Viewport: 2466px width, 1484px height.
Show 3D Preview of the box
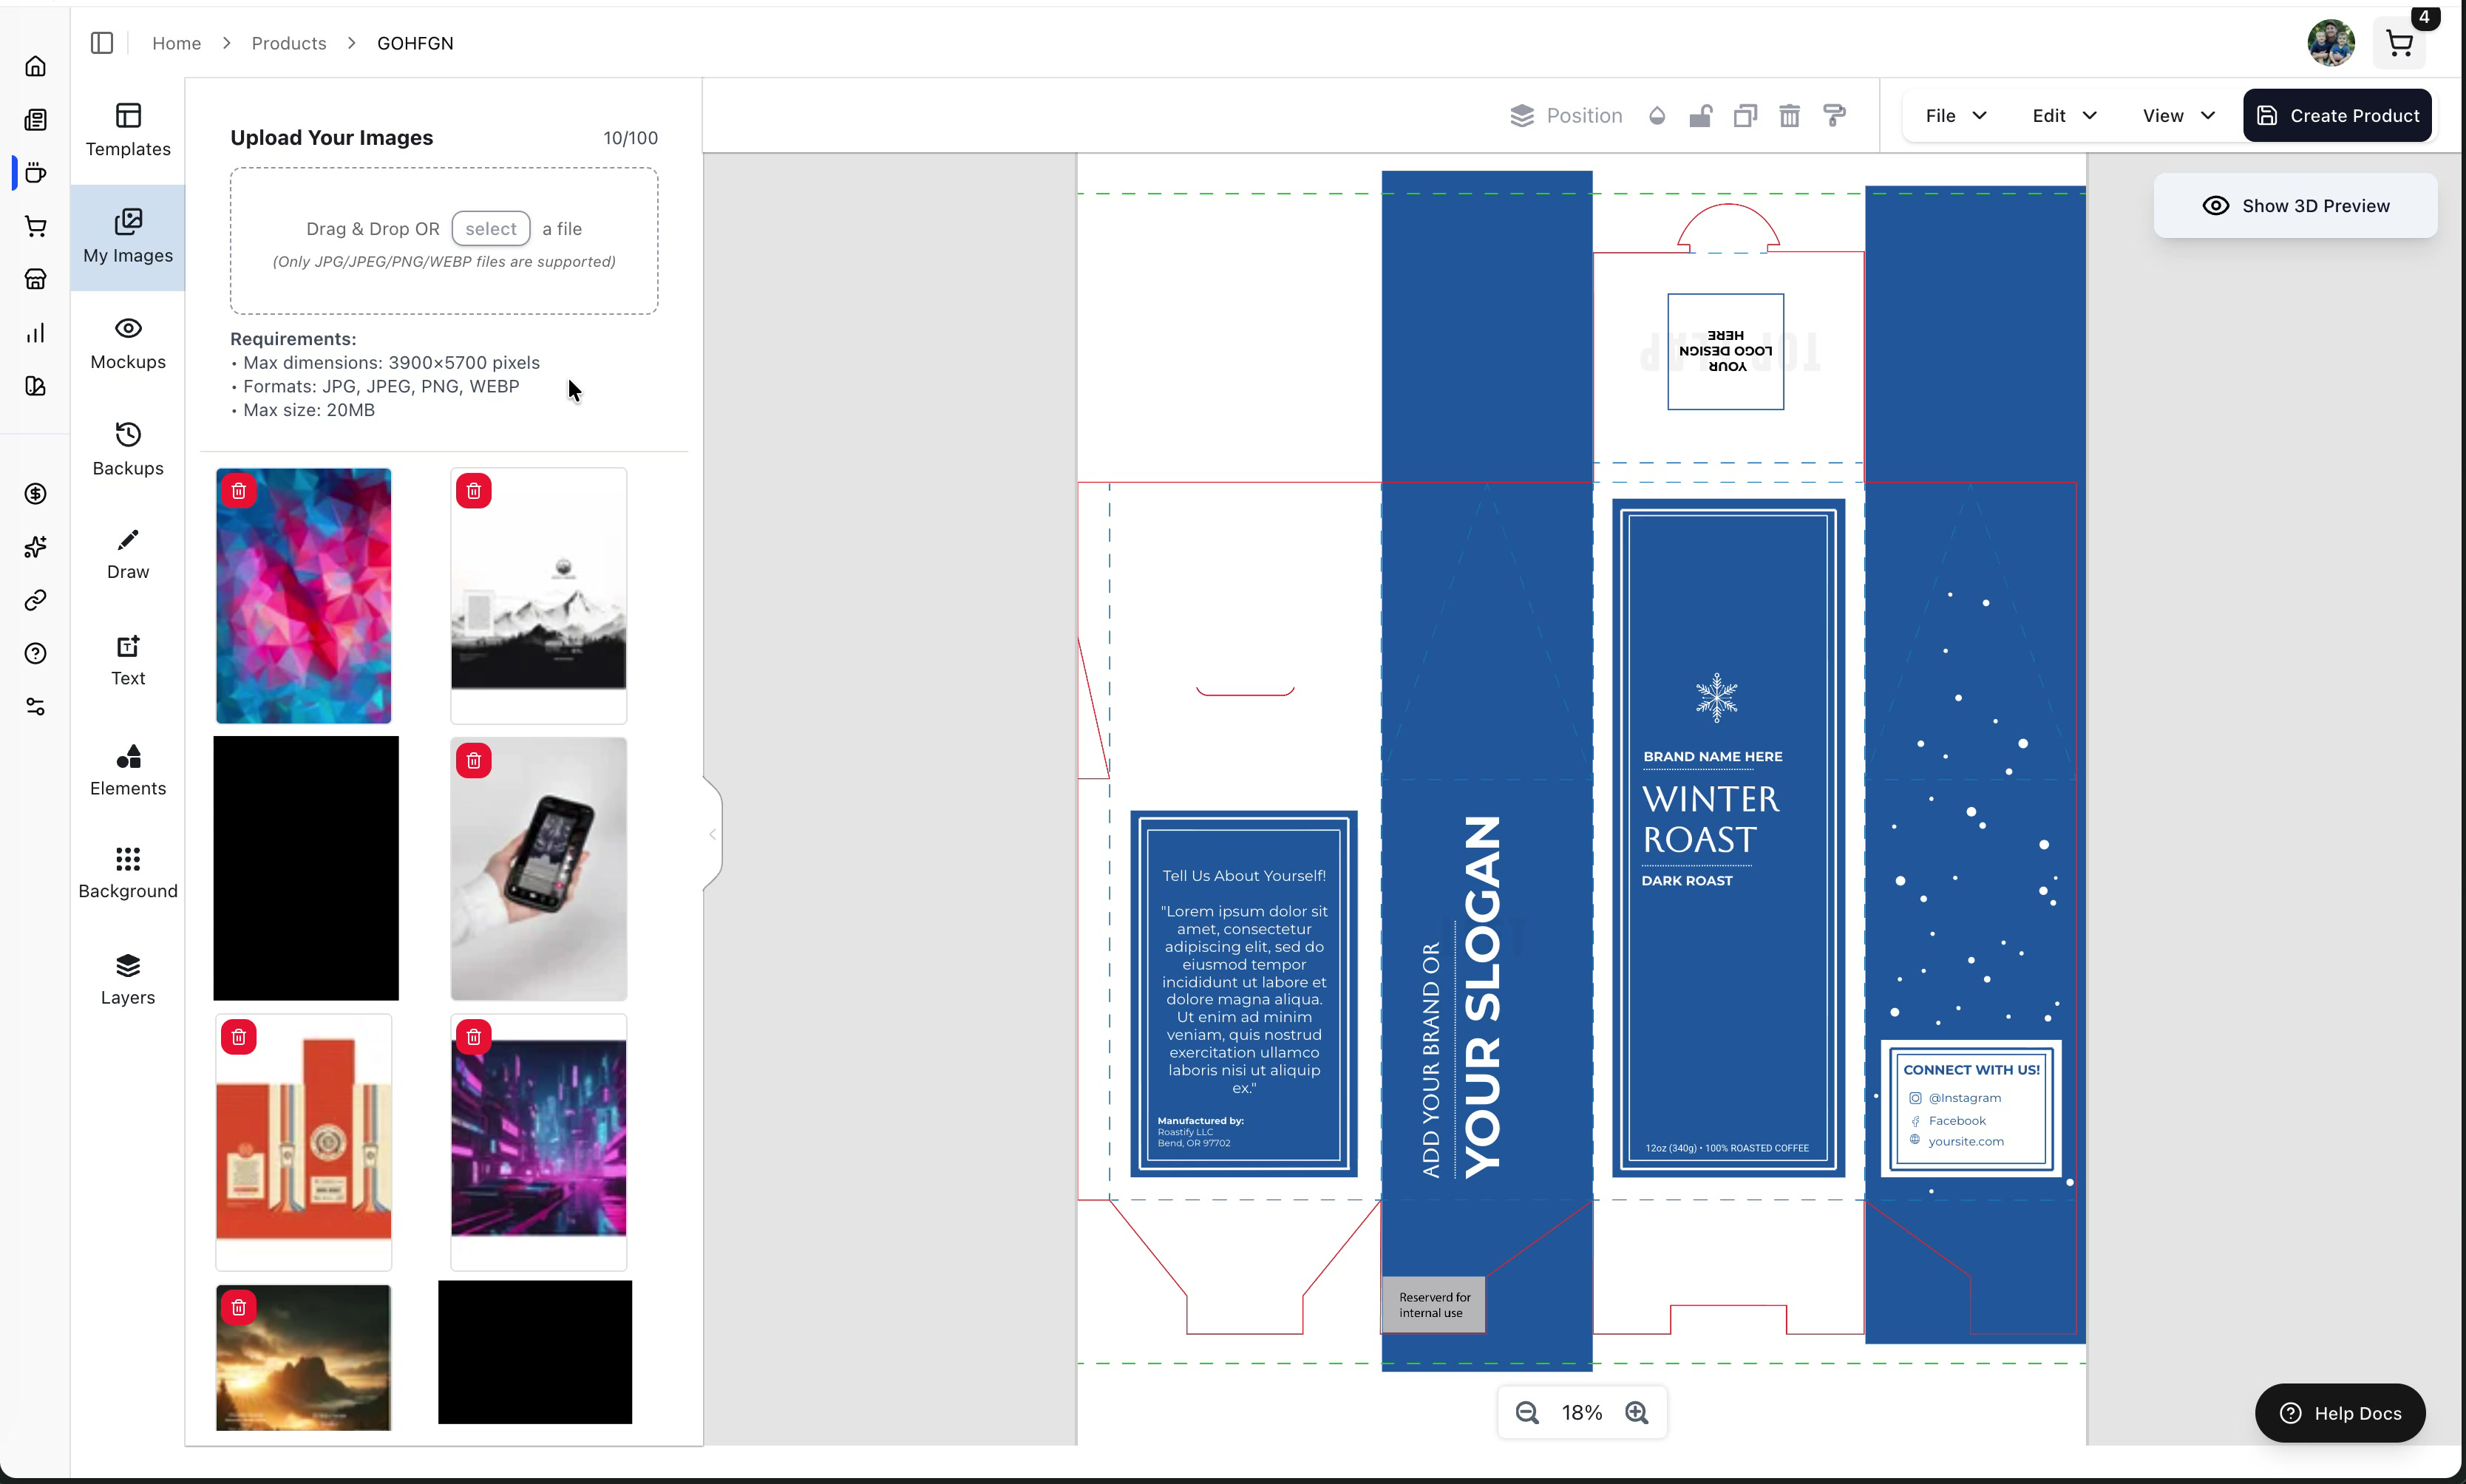(2295, 206)
